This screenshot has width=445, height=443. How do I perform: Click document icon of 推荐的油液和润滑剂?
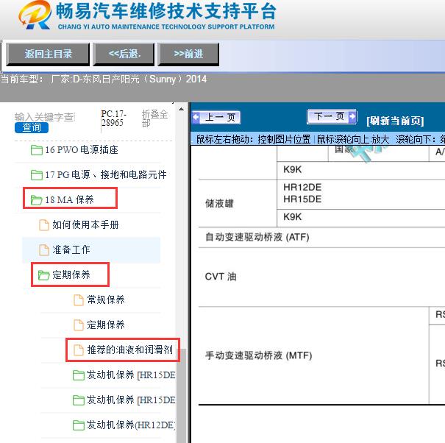tap(79, 350)
